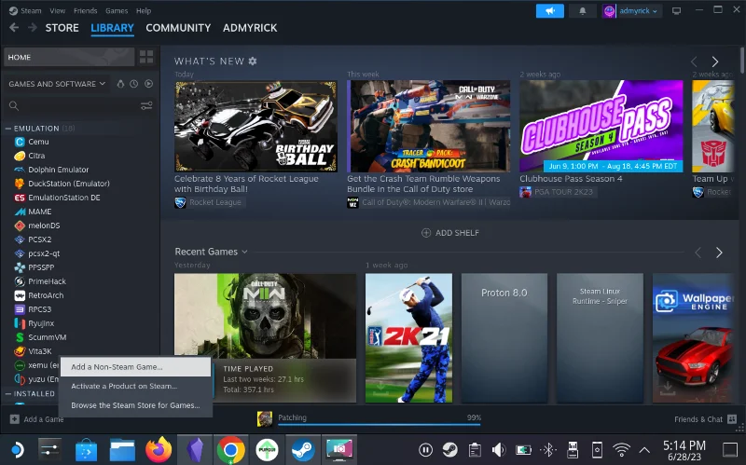Open Clubhouse Pass Season 4 news thumbnail
Image resolution: width=746 pixels, height=465 pixels.
coord(601,127)
